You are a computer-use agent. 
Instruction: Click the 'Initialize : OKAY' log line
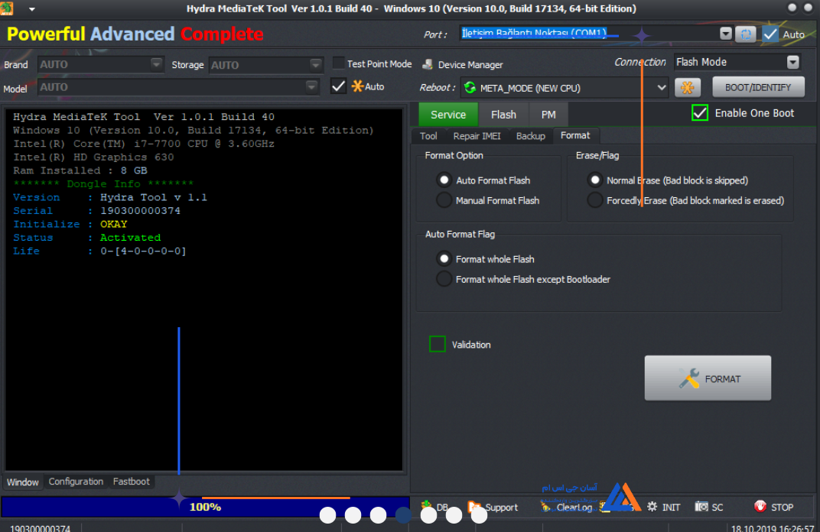[x=70, y=224]
